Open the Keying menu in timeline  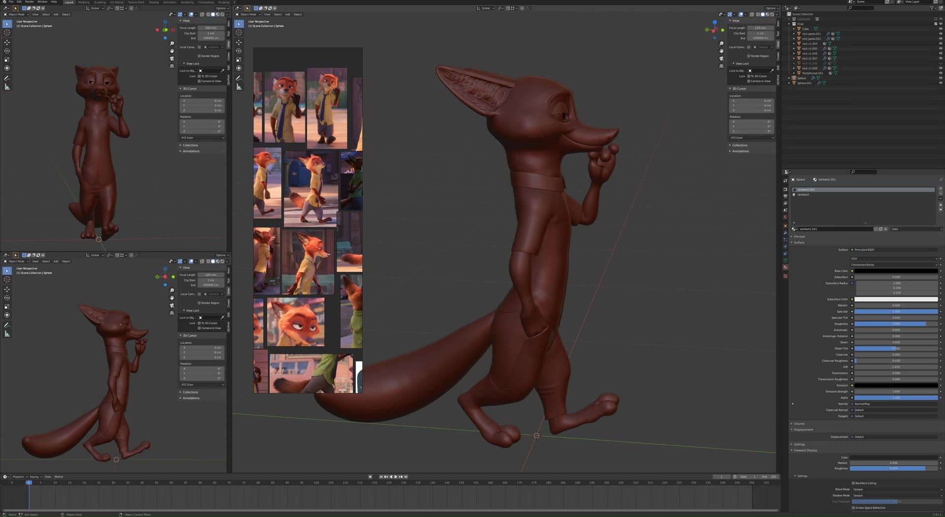click(x=35, y=477)
